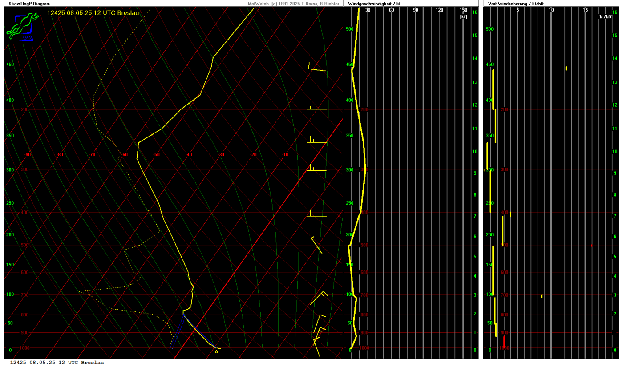Click the -30 isotherm label

tap(221, 155)
